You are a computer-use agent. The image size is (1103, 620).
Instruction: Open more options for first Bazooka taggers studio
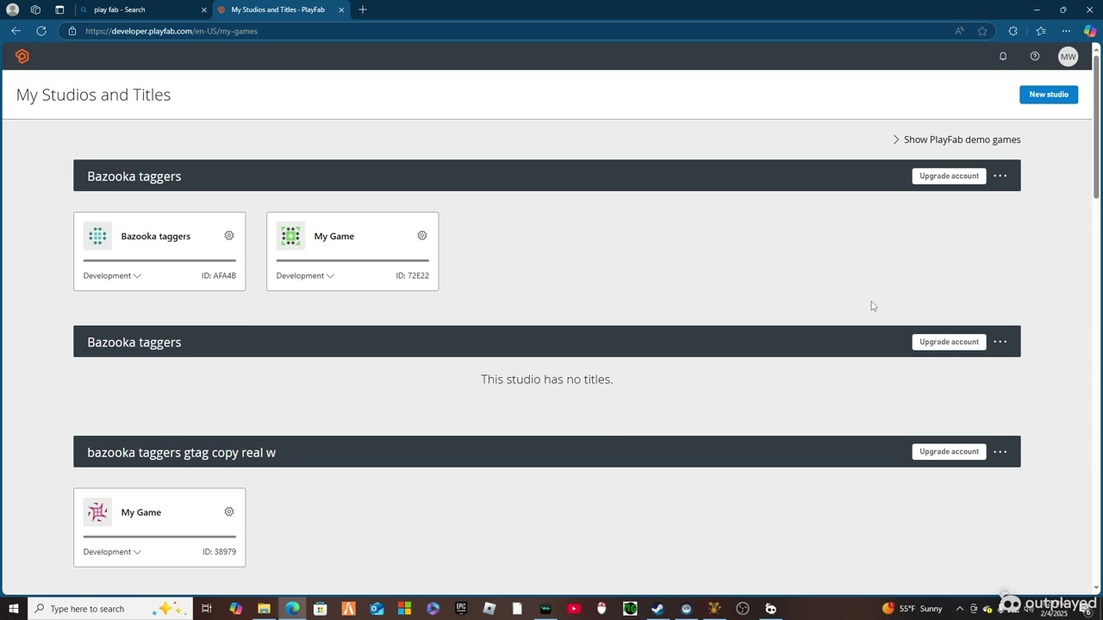pyautogui.click(x=1000, y=176)
